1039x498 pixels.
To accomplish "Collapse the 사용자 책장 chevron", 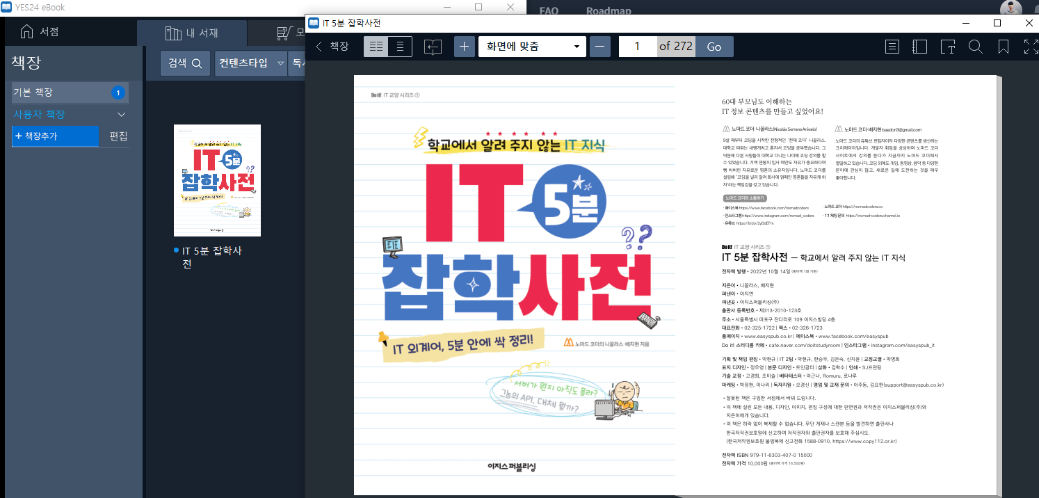I will point(121,115).
